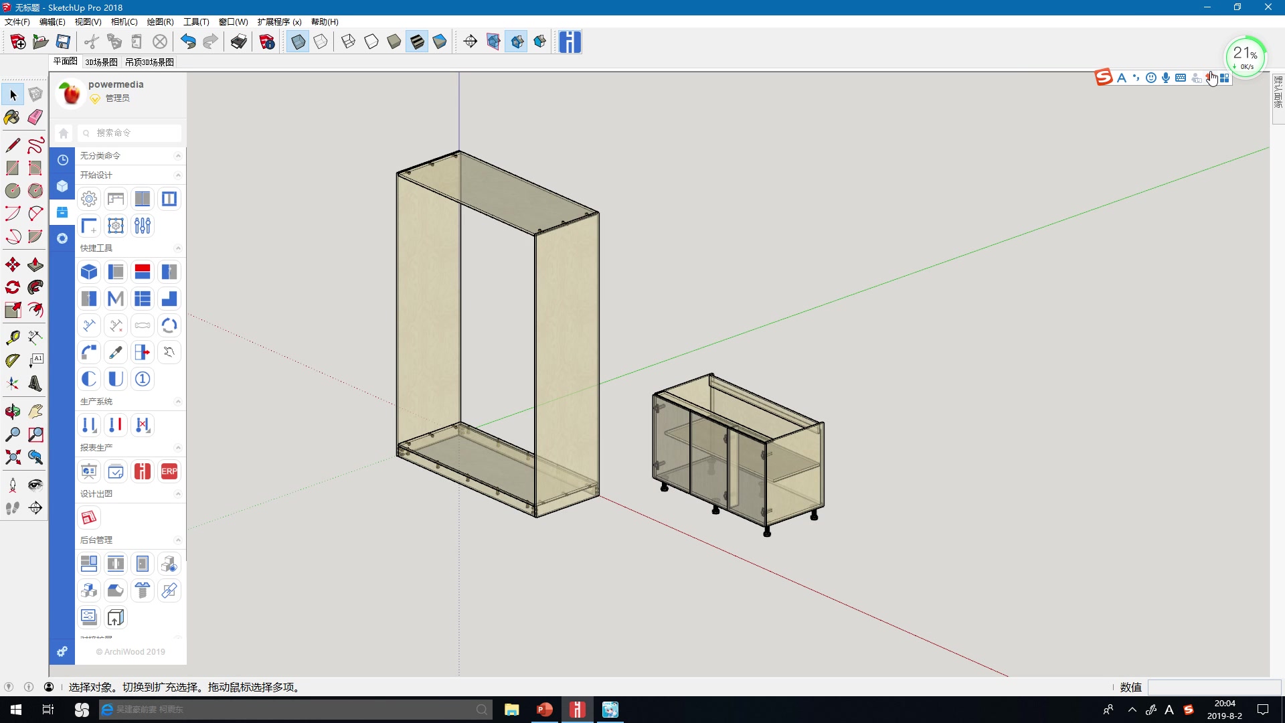Screen dimensions: 1285x723
Task: Select the Scale tool
Action: [12, 311]
